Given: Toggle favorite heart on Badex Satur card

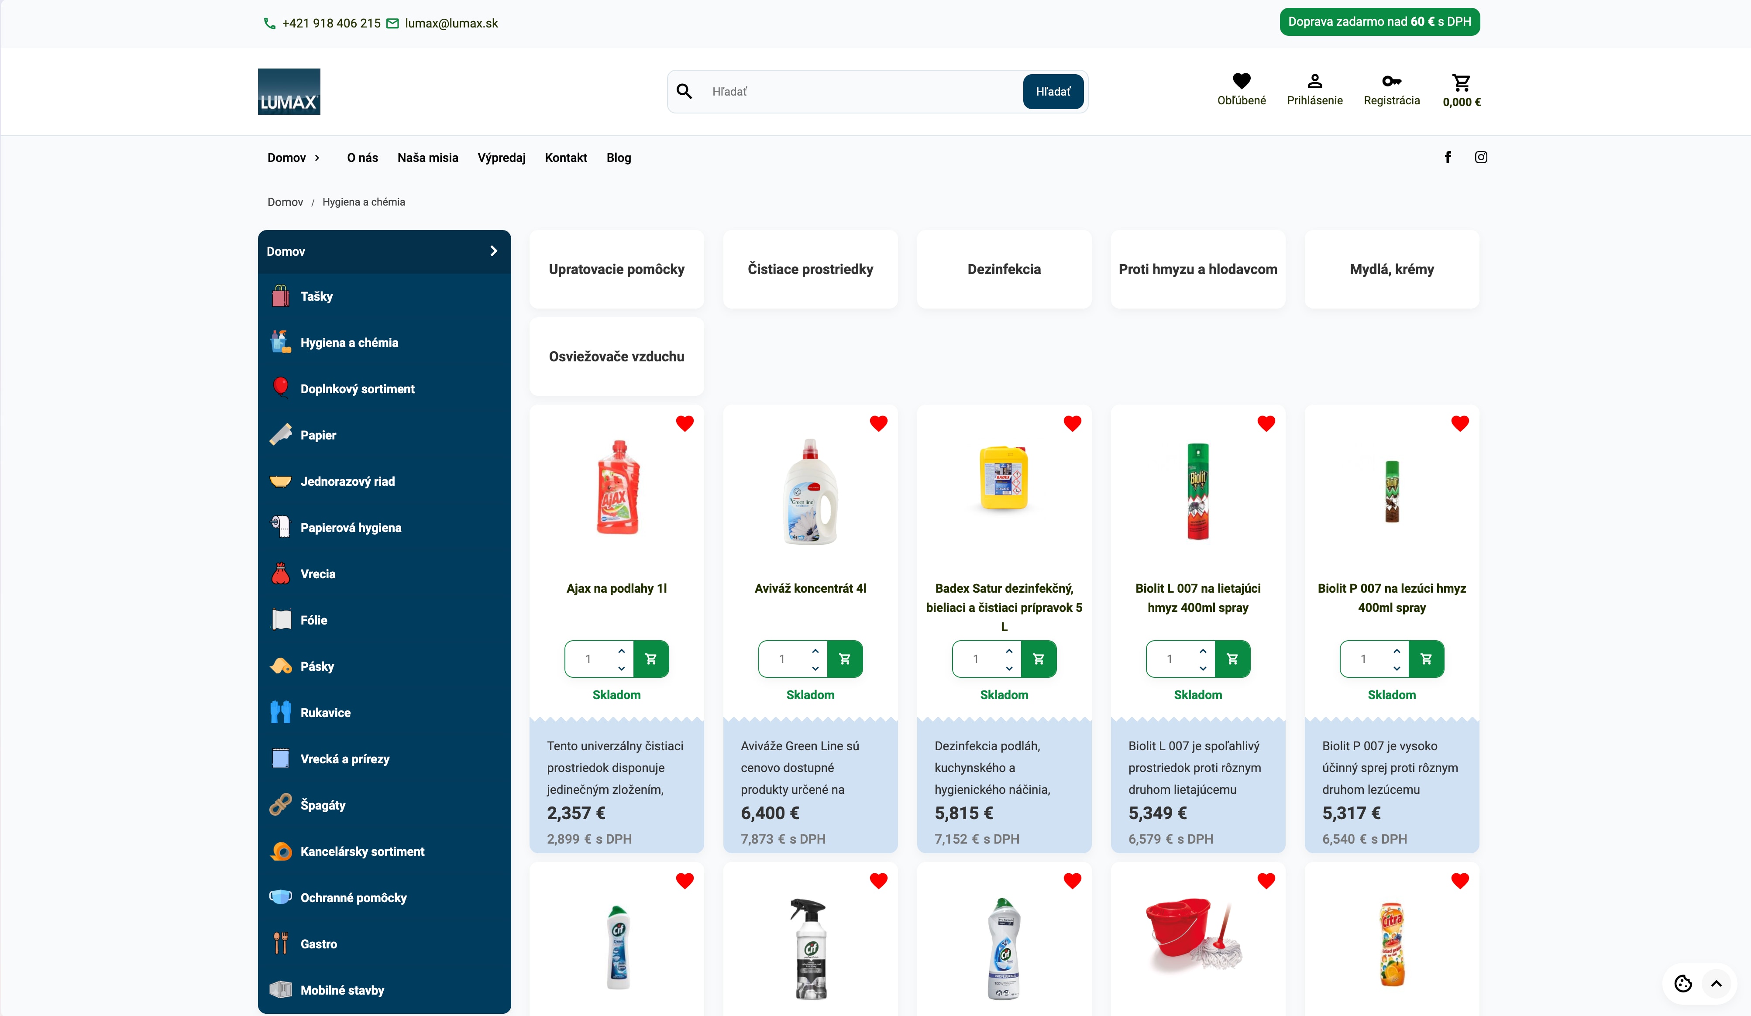Looking at the screenshot, I should [1072, 423].
